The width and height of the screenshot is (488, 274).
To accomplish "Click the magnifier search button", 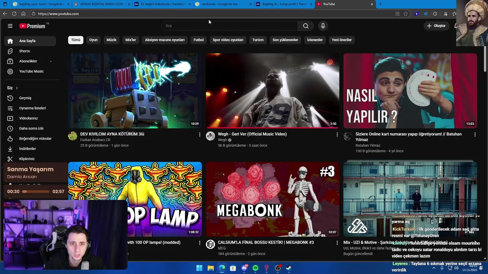I will 306,26.
